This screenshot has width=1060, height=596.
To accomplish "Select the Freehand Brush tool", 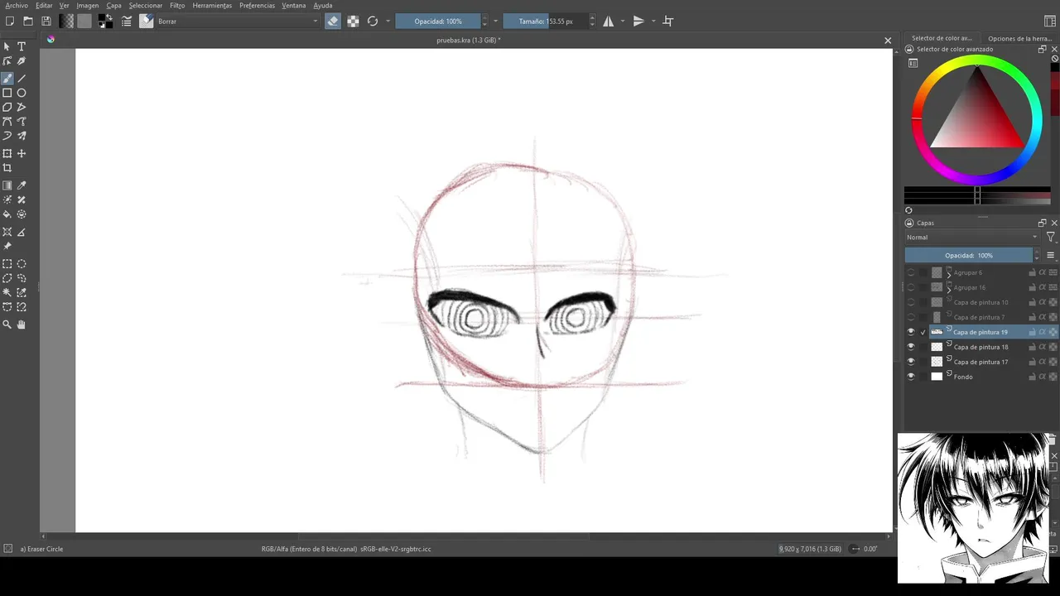I will coord(7,78).
